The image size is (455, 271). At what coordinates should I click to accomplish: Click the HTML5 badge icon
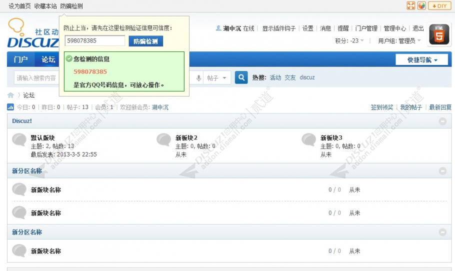439,34
